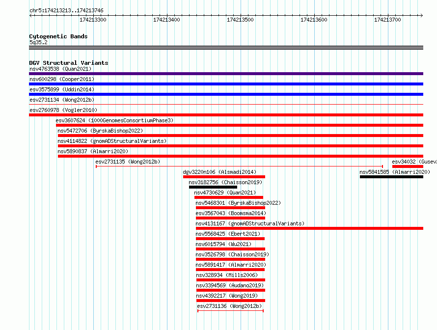Open esv3607624 (1000GenomesConsortiumPhase3) label
Screen dimensions: 437x330
114,120
